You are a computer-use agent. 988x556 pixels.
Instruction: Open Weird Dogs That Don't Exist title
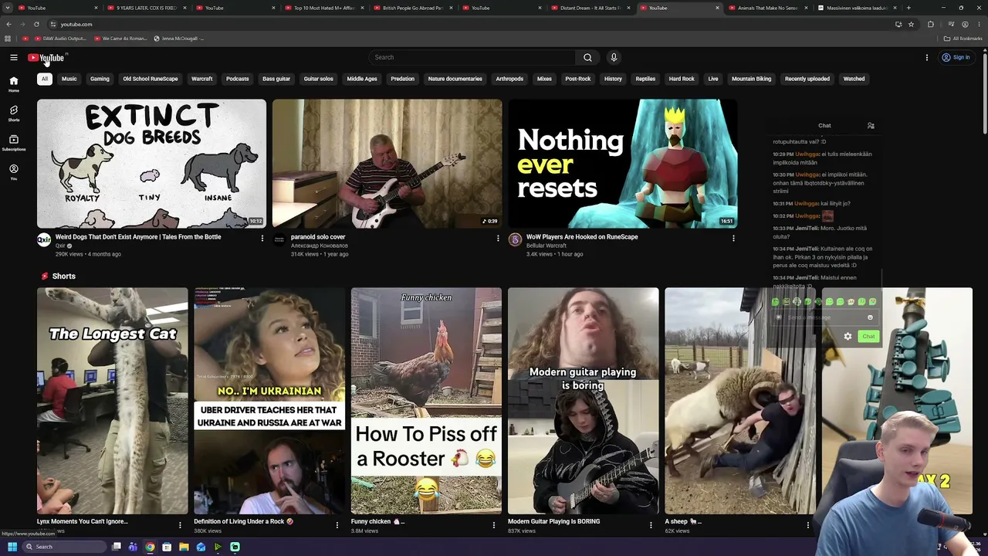tap(138, 237)
